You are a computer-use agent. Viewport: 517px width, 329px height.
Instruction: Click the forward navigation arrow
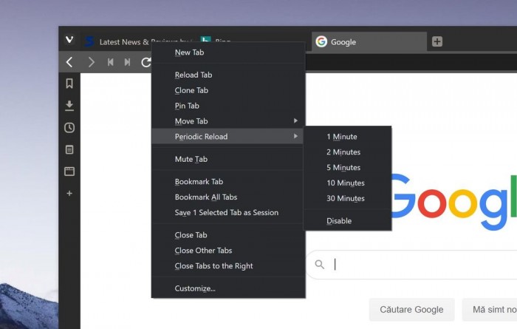(x=91, y=62)
